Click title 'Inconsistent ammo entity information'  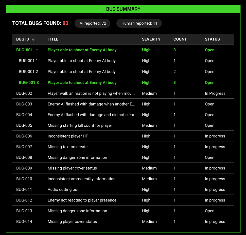click(82, 179)
